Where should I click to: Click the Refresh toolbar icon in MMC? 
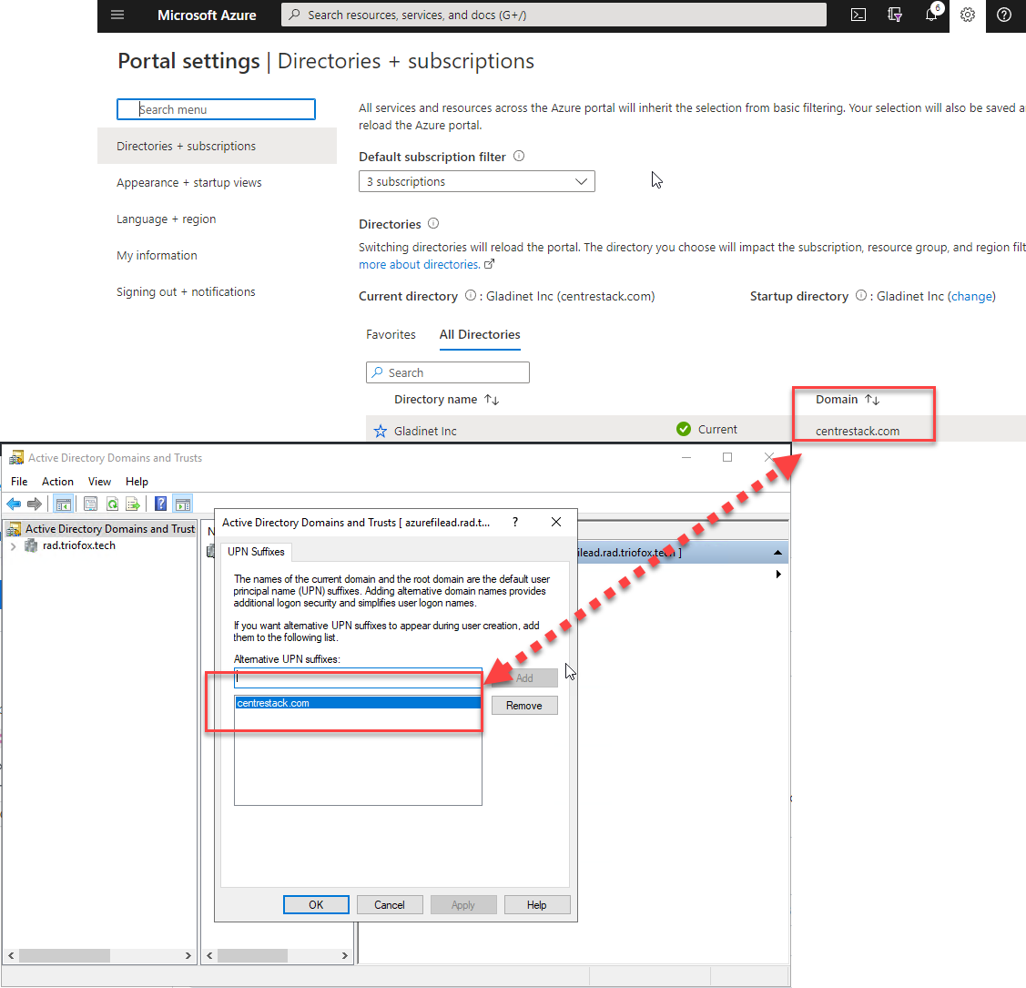tap(113, 504)
